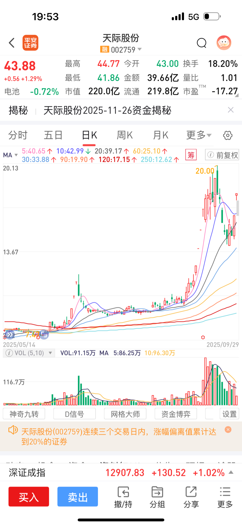Image resolution: width=242 pixels, height=526 pixels.
Task: Tap the speaker announcement icon
Action: coord(13,430)
